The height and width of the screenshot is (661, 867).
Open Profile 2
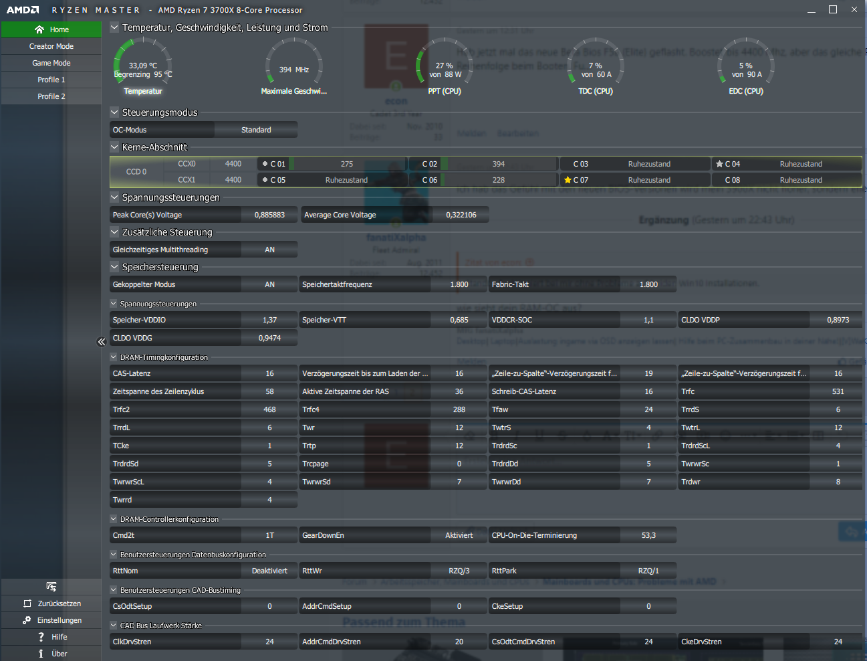[51, 96]
